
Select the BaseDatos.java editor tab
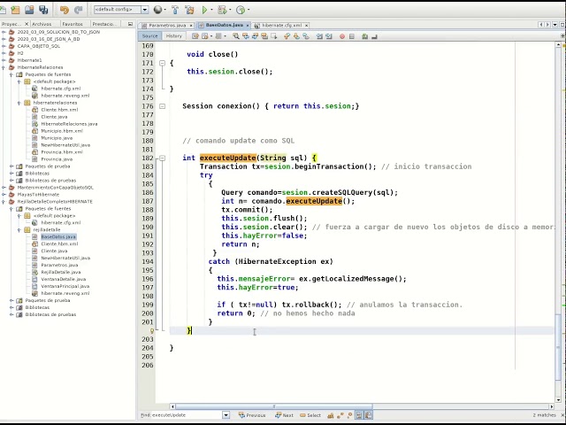click(x=224, y=26)
